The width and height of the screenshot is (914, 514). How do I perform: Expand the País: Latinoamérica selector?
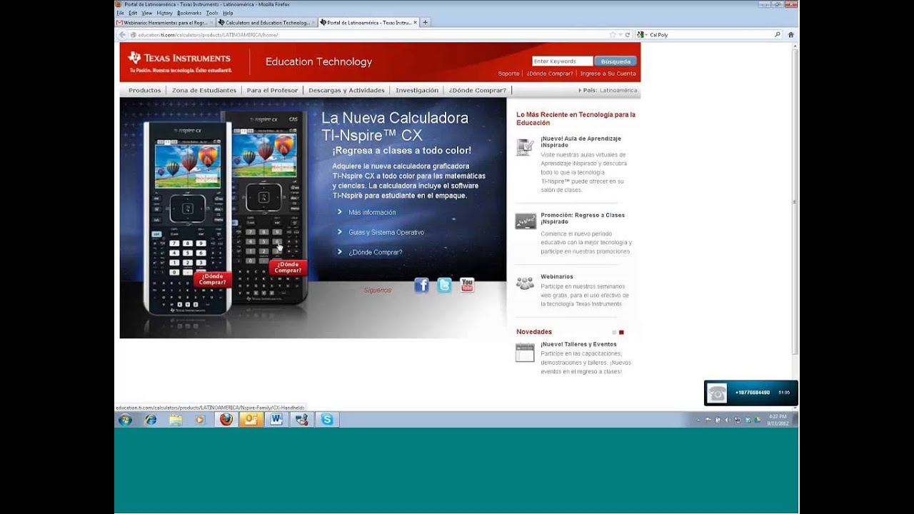pos(608,91)
